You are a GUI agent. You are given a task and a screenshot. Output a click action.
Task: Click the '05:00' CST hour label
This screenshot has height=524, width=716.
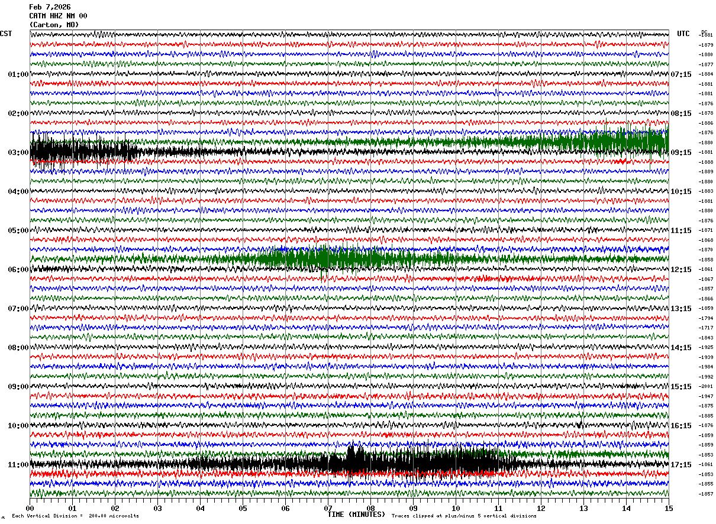[18, 231]
